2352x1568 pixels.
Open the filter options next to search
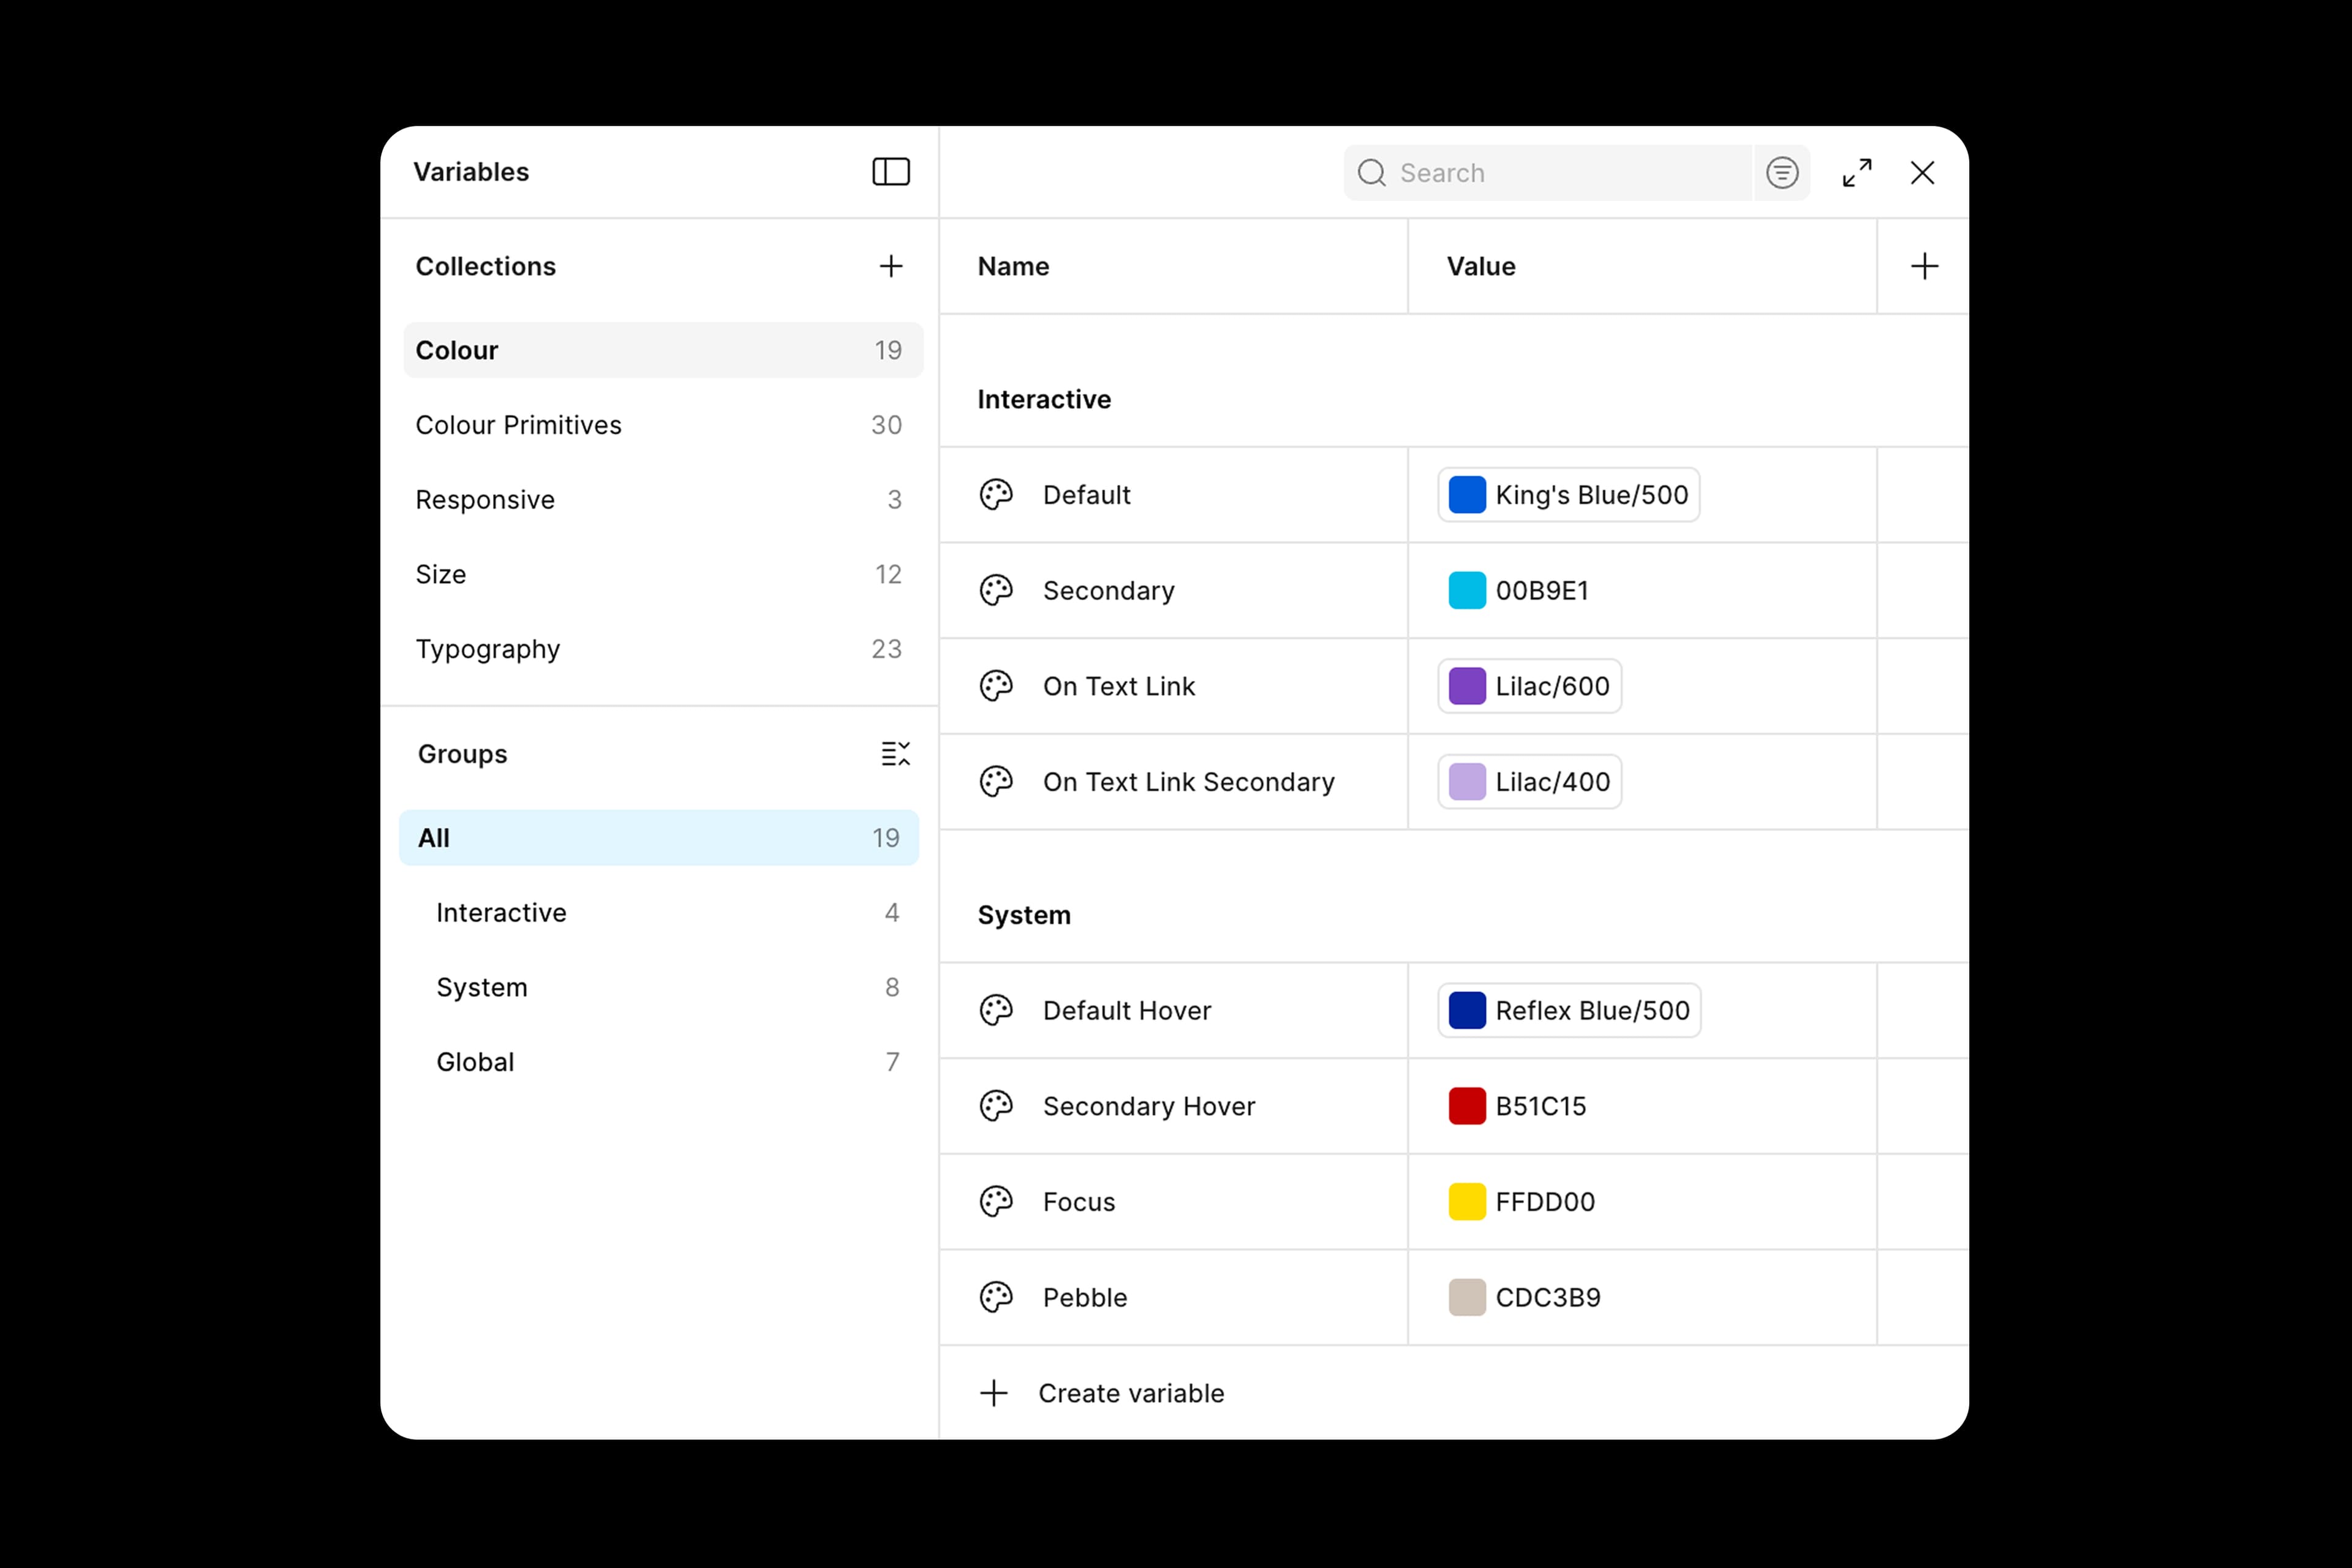1783,172
